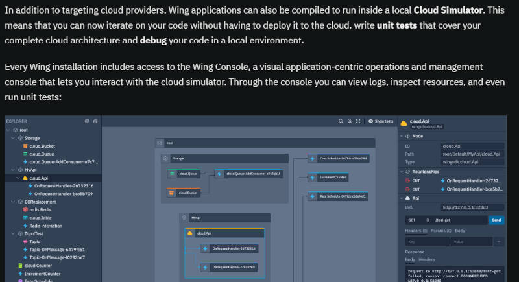Click the header Value input field

click(x=472, y=242)
